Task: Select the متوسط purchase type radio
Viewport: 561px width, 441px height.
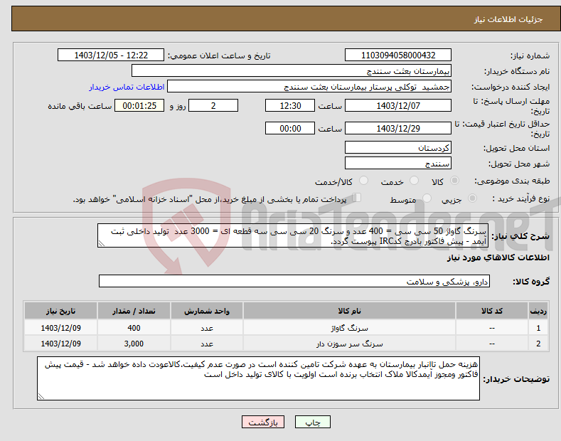Action: point(427,198)
